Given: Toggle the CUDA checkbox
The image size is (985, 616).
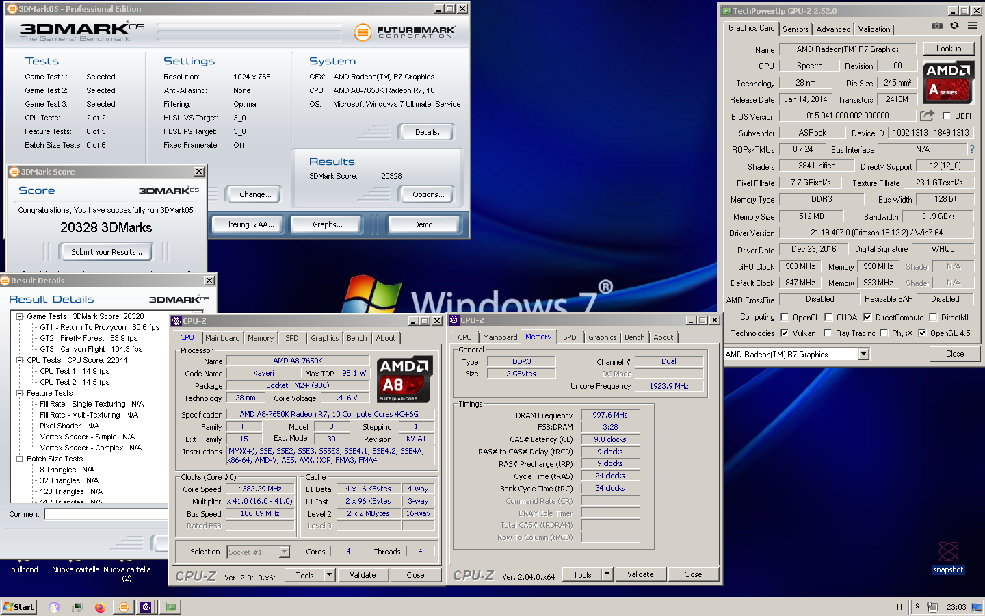Looking at the screenshot, I should pos(828,317).
